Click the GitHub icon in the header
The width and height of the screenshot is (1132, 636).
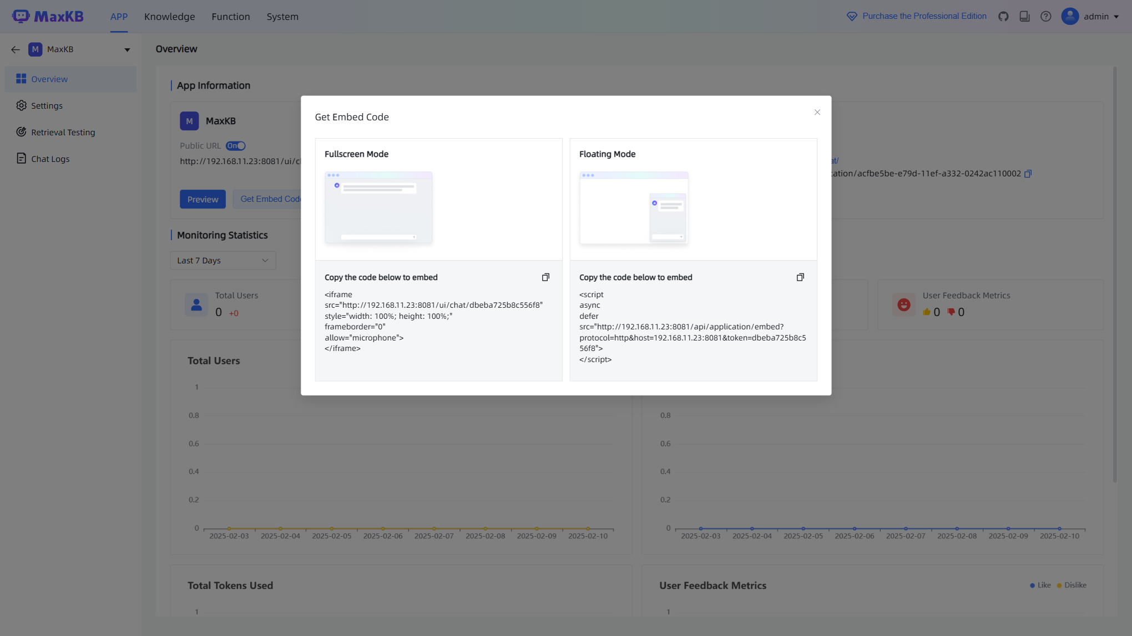point(1003,16)
